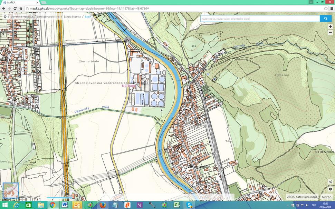Switch to Google Chrome on the taskbar
This screenshot has width=335, height=209.
point(52,205)
